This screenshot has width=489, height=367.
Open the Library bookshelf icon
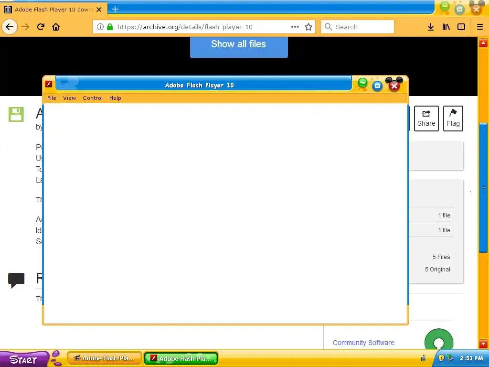446,27
